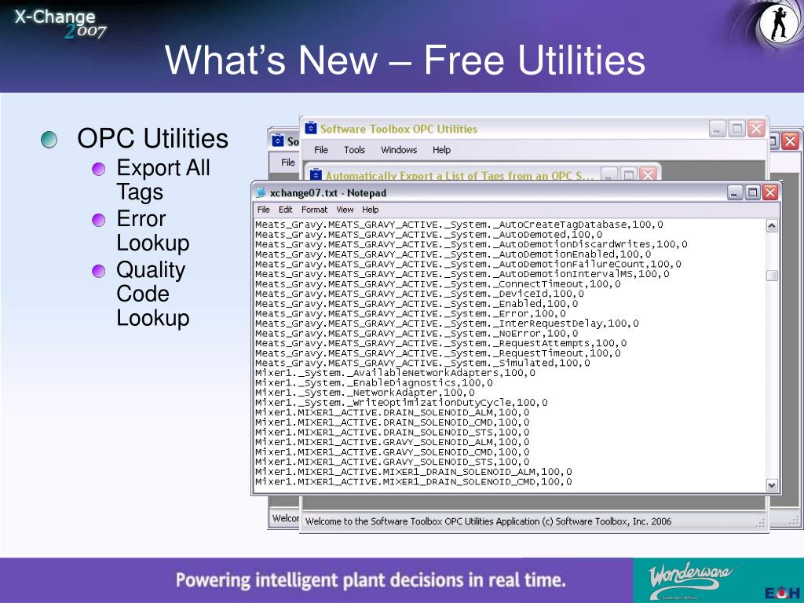Click the MIXER1_ACTIVE.GRAVY_SOLENOID_CMD line
804x603 pixels.
[393, 451]
